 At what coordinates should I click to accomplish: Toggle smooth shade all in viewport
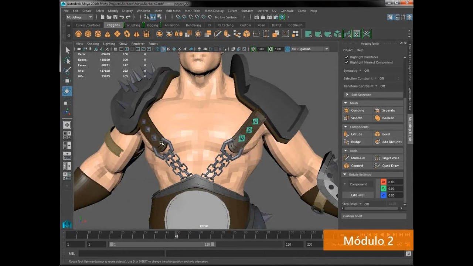[163, 49]
